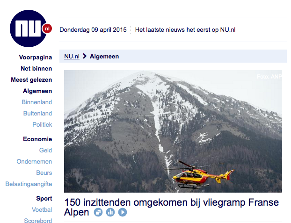Open the bar chart icon beside the headline
The height and width of the screenshot is (223, 291).
point(110,212)
